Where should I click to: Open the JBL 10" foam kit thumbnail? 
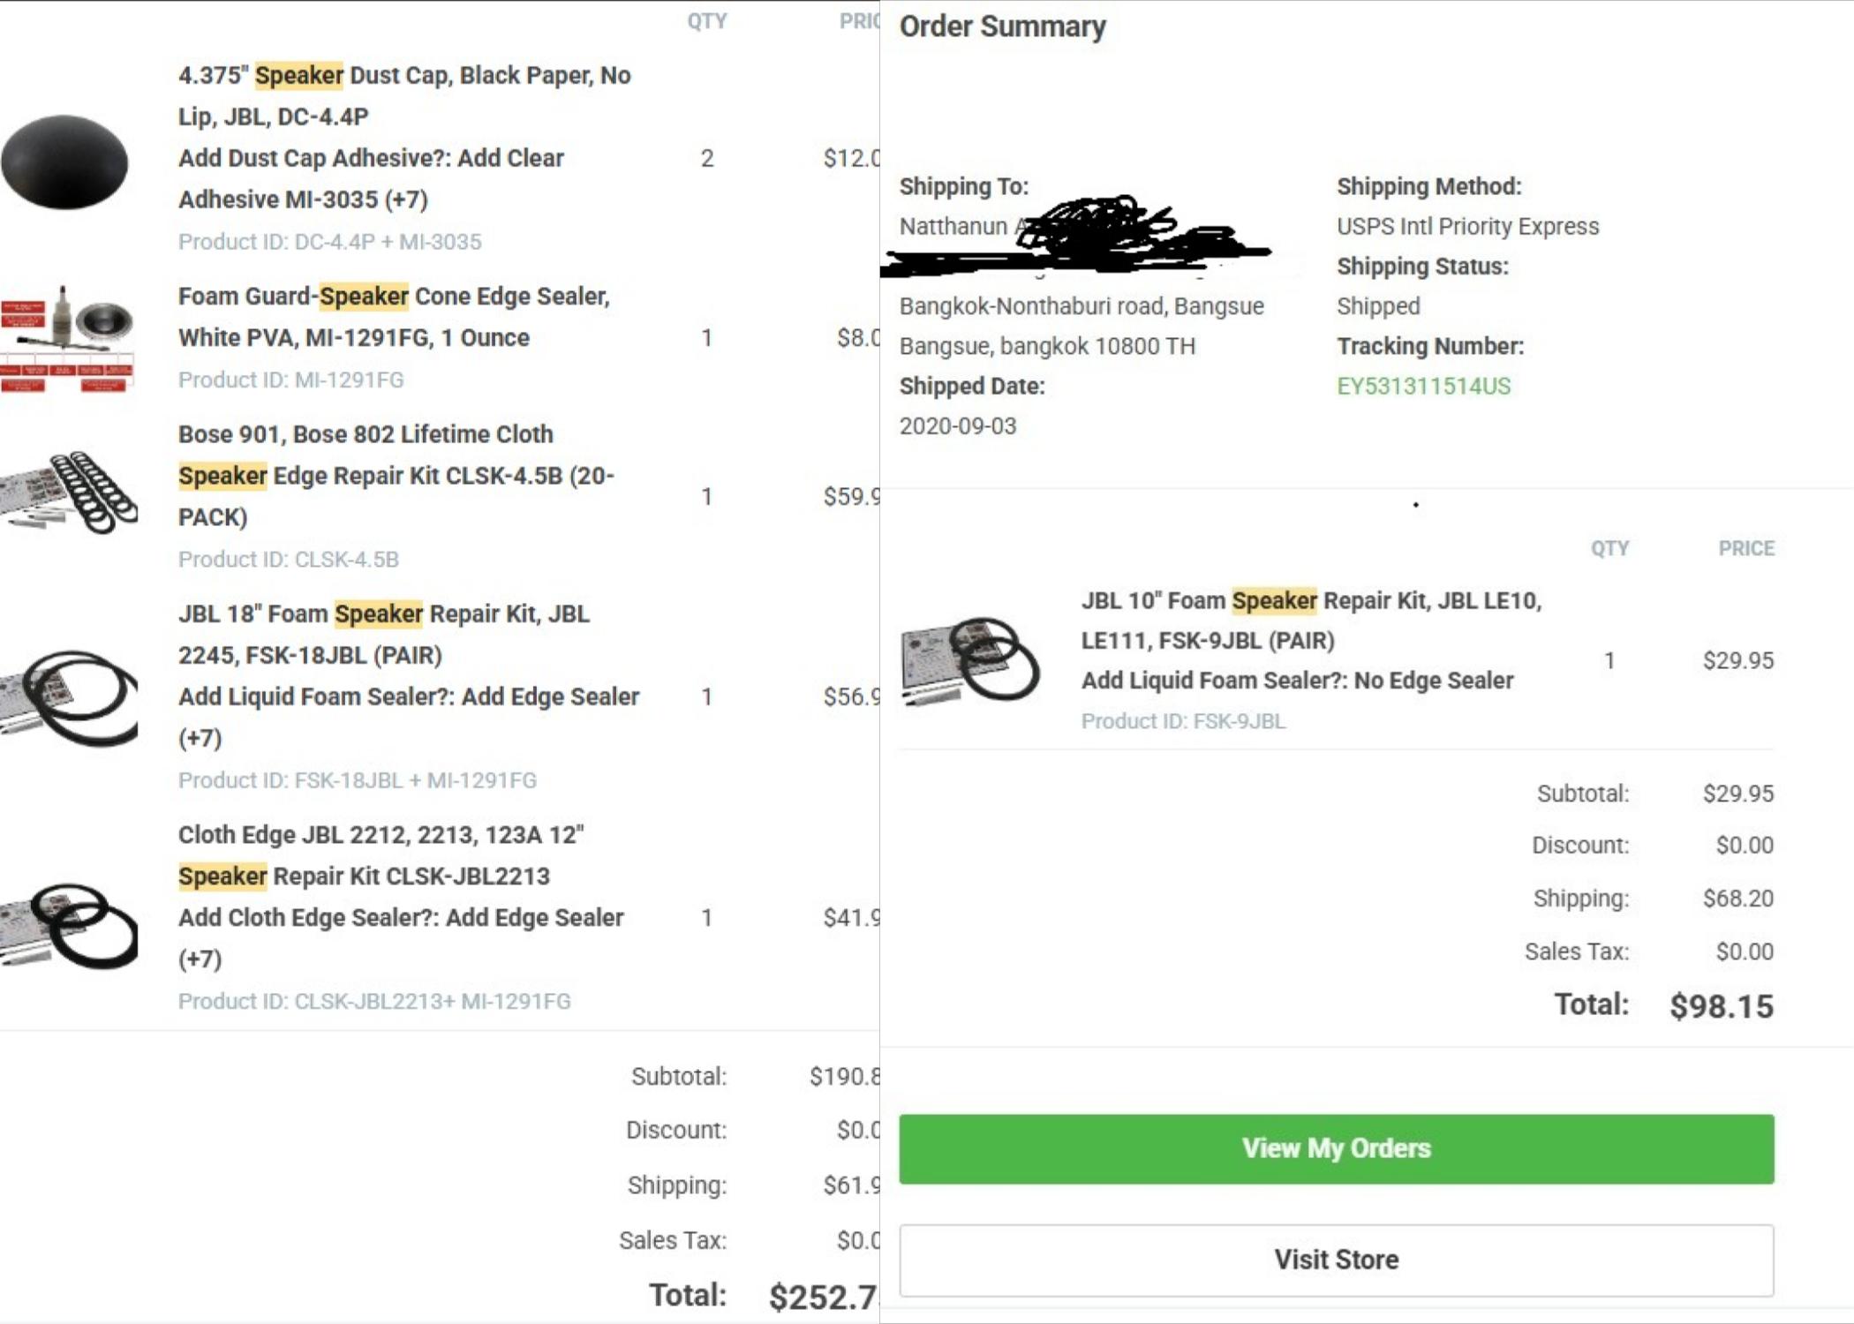tap(970, 660)
